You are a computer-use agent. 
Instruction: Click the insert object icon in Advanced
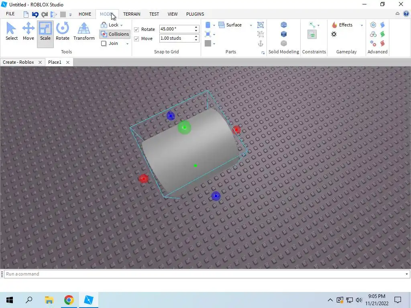[373, 34]
